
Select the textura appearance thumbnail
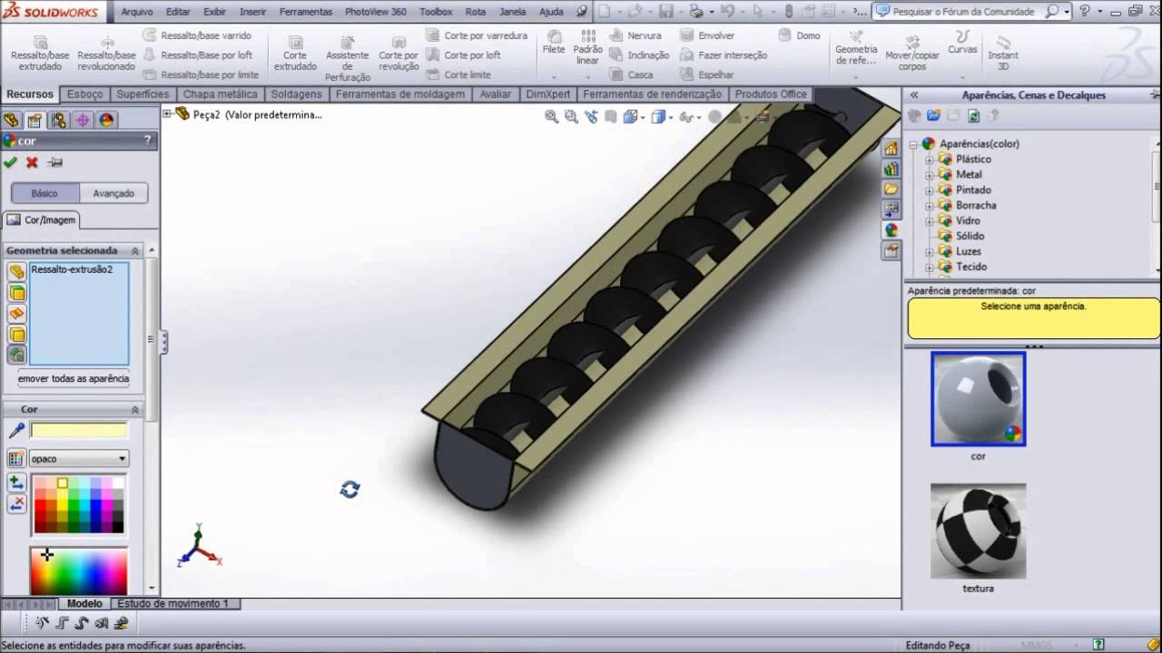[979, 531]
